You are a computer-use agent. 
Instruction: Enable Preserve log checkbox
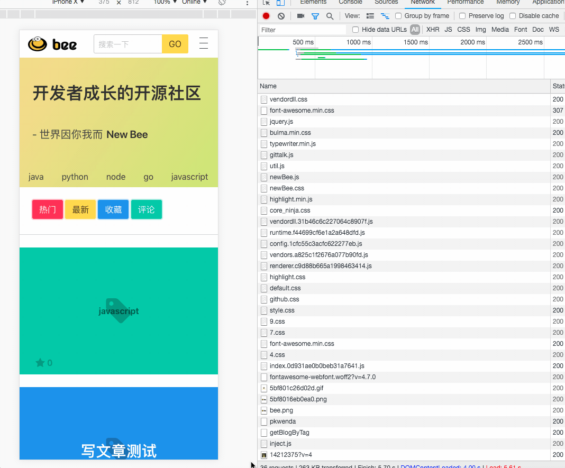(x=462, y=16)
